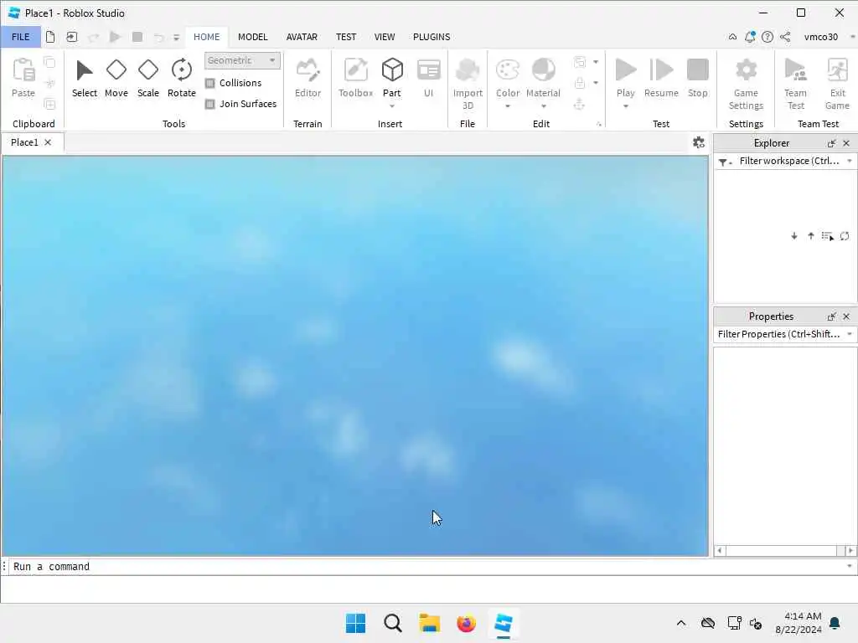Close the Place1 tab
Viewport: 858px width, 643px height.
click(x=48, y=142)
